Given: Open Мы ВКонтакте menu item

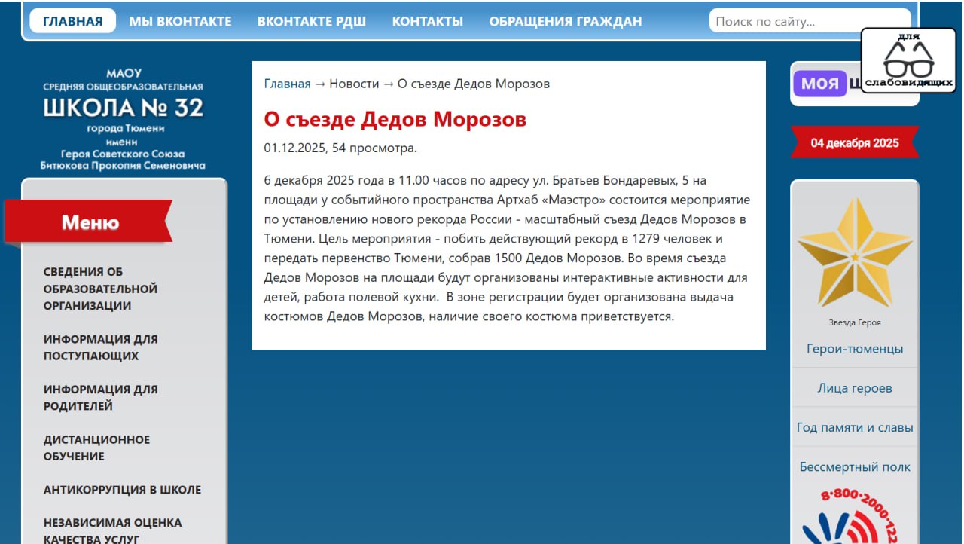Looking at the screenshot, I should pyautogui.click(x=180, y=21).
